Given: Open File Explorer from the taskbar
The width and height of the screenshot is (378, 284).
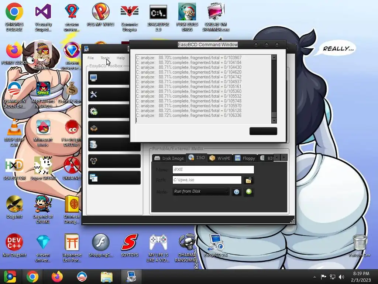Looking at the screenshot, I should 107,277.
